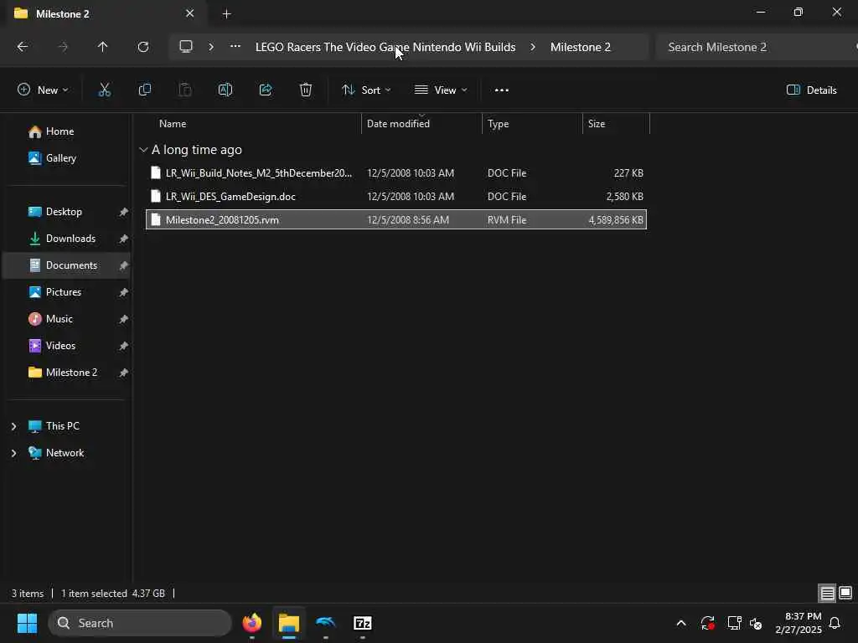858x643 pixels.
Task: Open the collapsed breadcrumb ellipsis
Action: tap(235, 47)
